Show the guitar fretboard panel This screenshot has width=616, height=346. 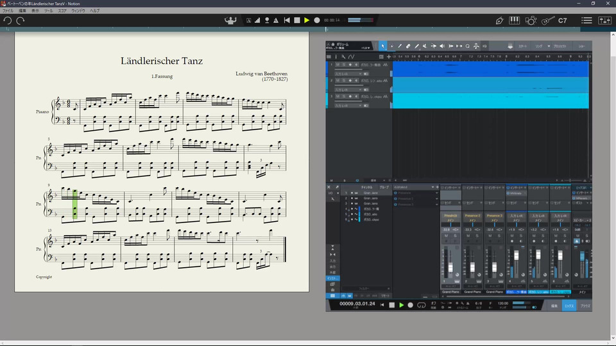coord(547,21)
